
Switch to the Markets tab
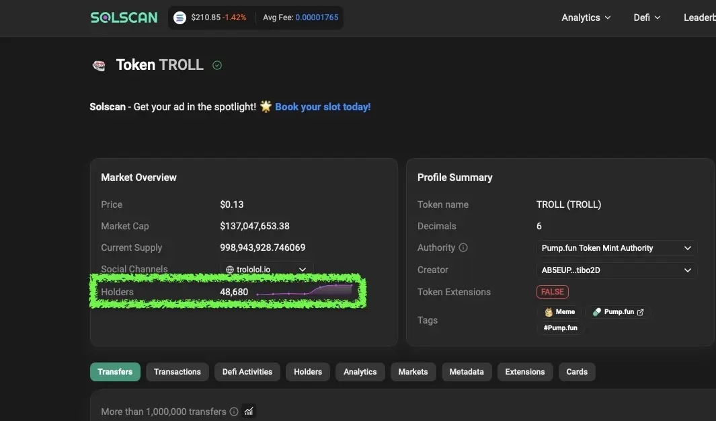[413, 372]
